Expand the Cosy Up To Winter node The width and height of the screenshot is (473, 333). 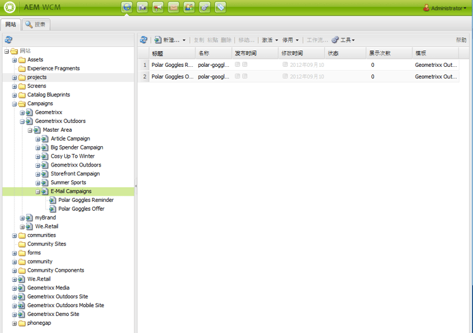[37, 156]
